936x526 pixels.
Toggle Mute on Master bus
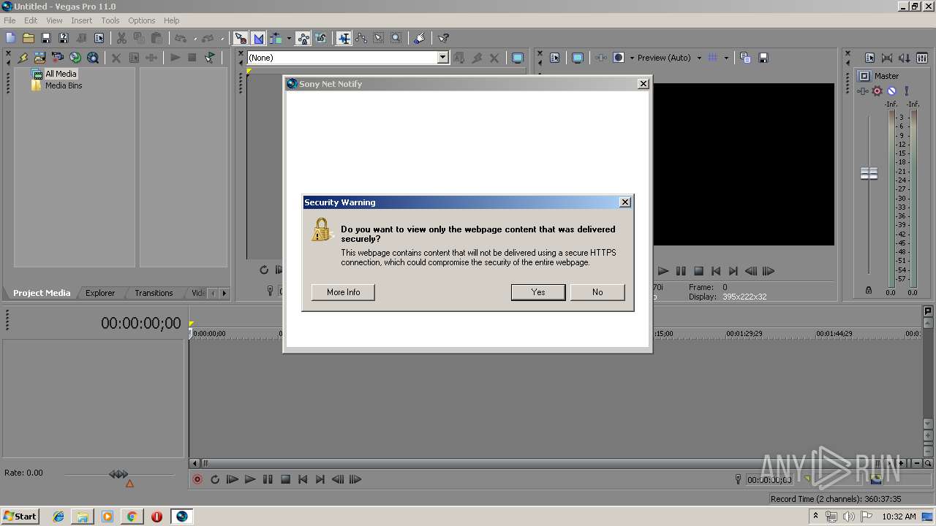pyautogui.click(x=891, y=91)
